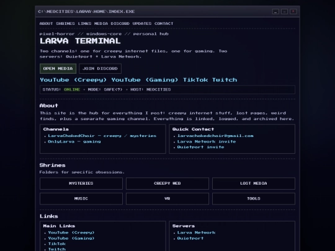Screen dimensions: 335x251
Task: Jump to DISCORD nav section
Action: click(120, 24)
